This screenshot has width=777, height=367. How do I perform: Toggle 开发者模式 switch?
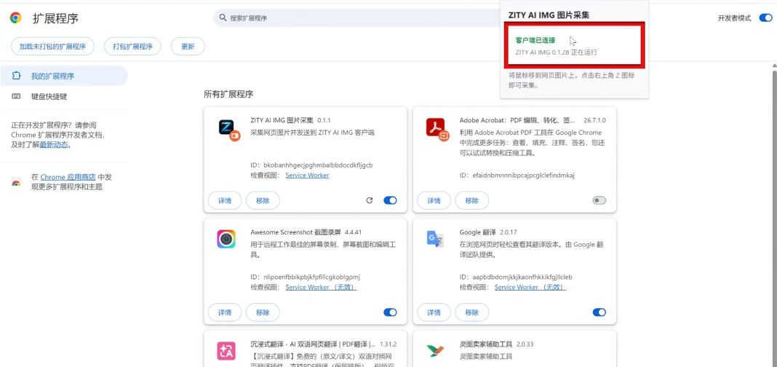coord(765,18)
